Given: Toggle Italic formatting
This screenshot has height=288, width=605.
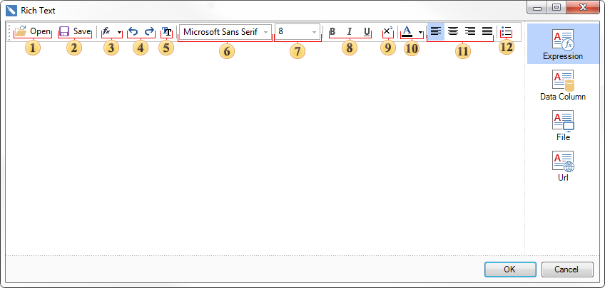Looking at the screenshot, I should coord(350,32).
